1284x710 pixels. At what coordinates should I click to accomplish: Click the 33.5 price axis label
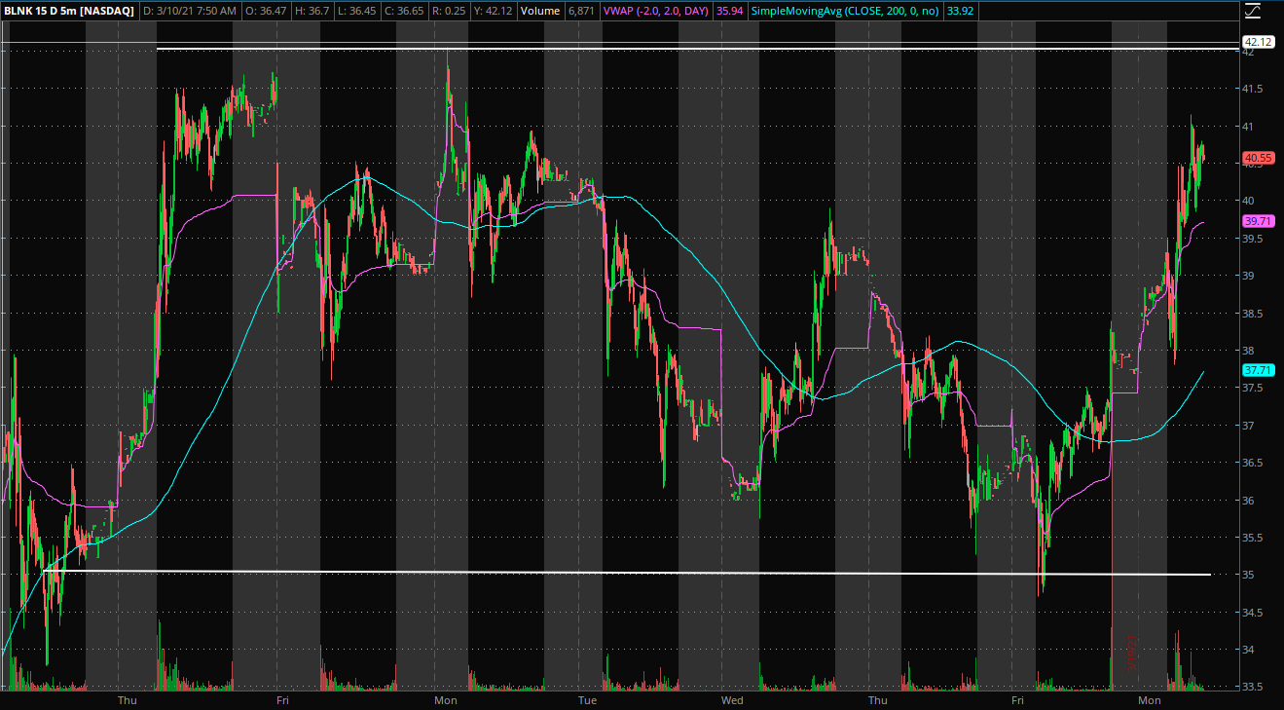1253,687
